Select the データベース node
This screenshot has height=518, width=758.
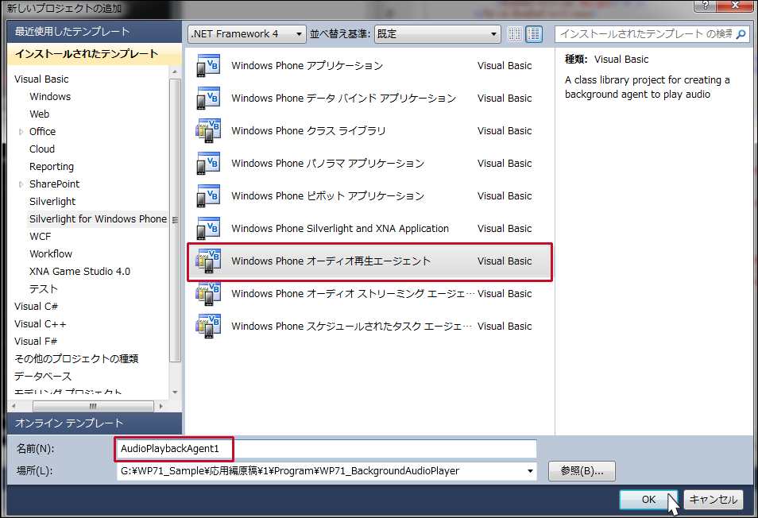43,376
